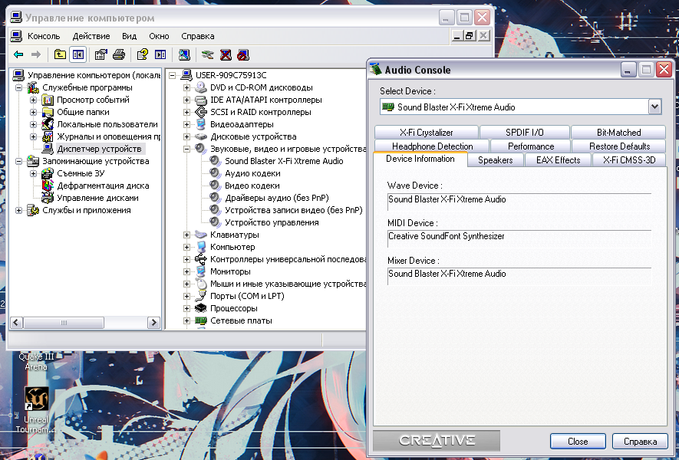Click the left tree horizontal scrollbar thumb

click(x=64, y=323)
